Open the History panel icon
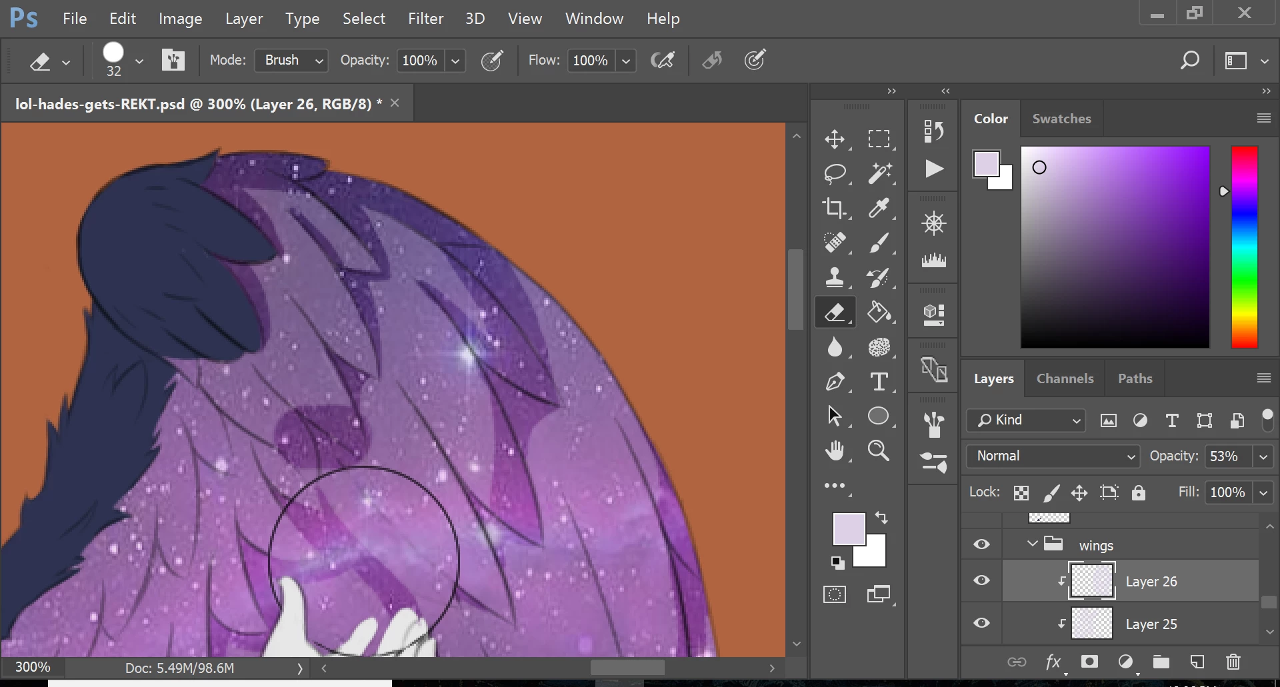The width and height of the screenshot is (1280, 687). (x=933, y=131)
